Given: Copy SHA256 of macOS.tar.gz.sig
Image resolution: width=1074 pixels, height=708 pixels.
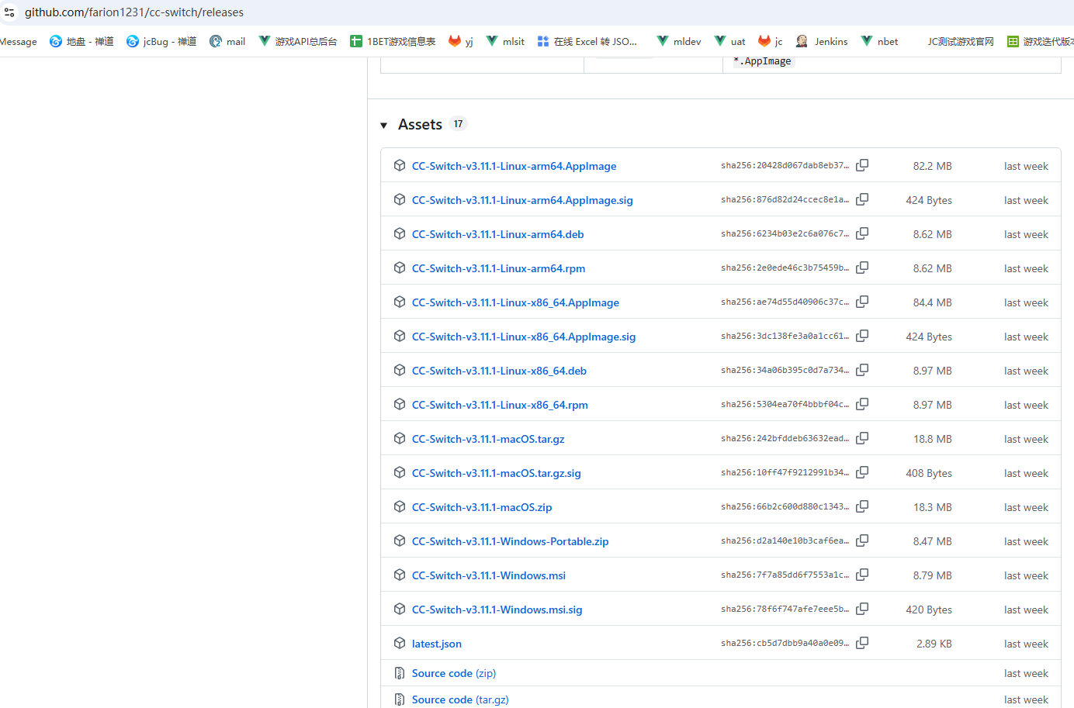Looking at the screenshot, I should pos(862,472).
